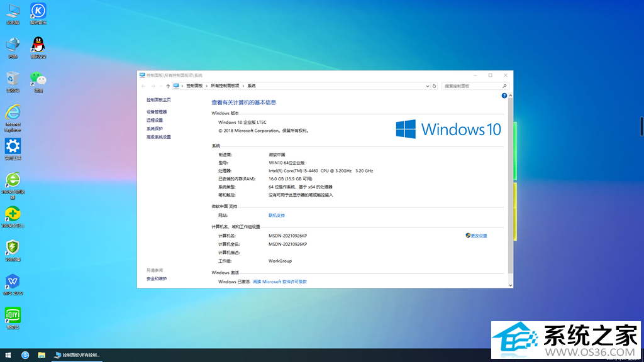Launch the 360安全浏览器 desktop shortcut
The width and height of the screenshot is (644, 362).
(x=13, y=186)
